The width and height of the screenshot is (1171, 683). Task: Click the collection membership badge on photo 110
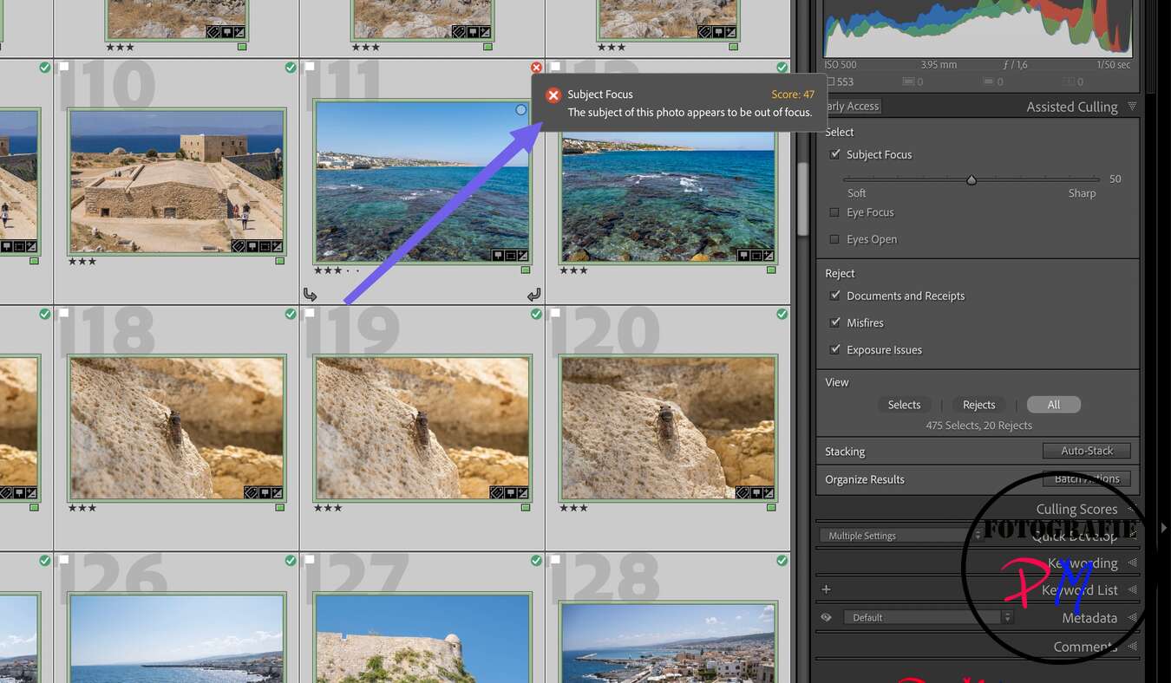[x=252, y=245]
